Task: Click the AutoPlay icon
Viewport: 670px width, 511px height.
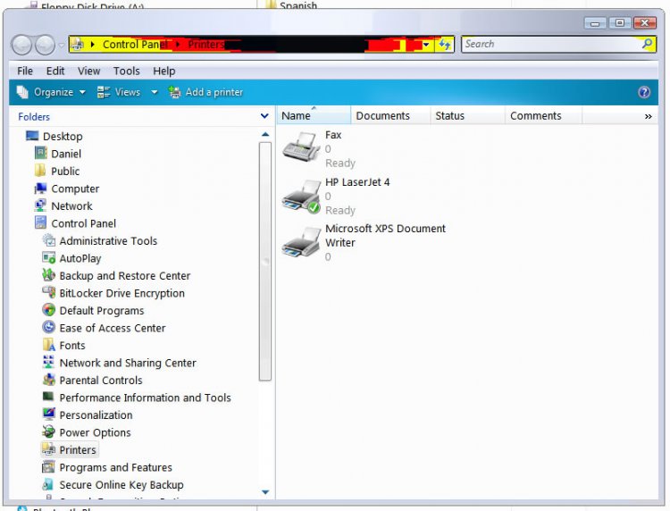Action: pos(49,257)
